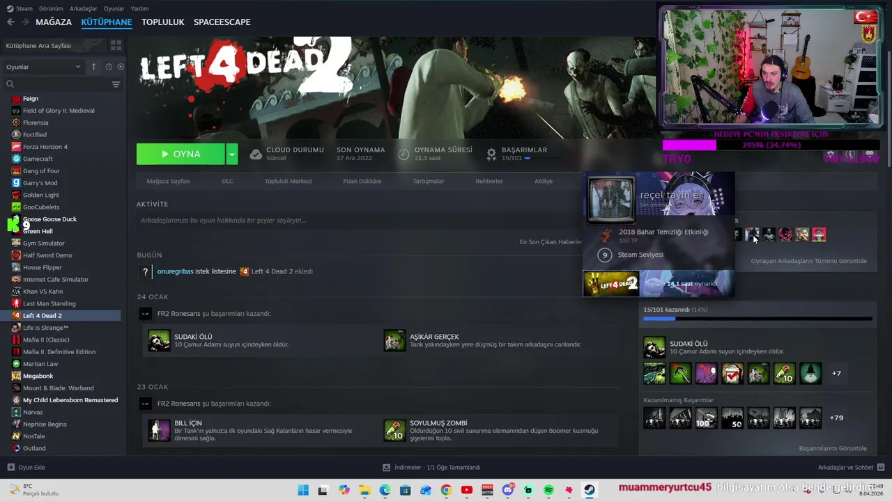Select Forza Horizon 4 in library
Image resolution: width=892 pixels, height=501 pixels.
tap(45, 147)
